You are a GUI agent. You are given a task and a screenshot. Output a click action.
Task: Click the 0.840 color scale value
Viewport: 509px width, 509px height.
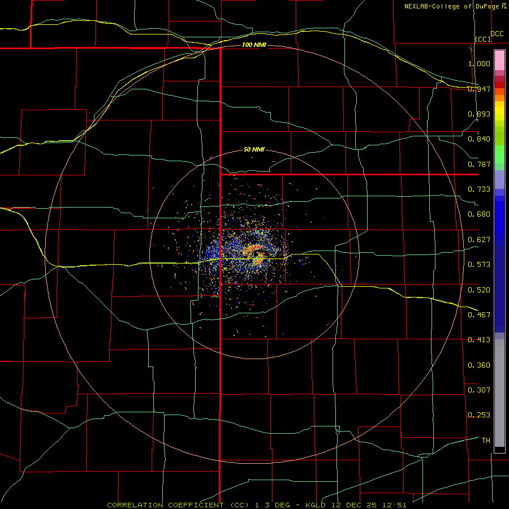tap(479, 139)
